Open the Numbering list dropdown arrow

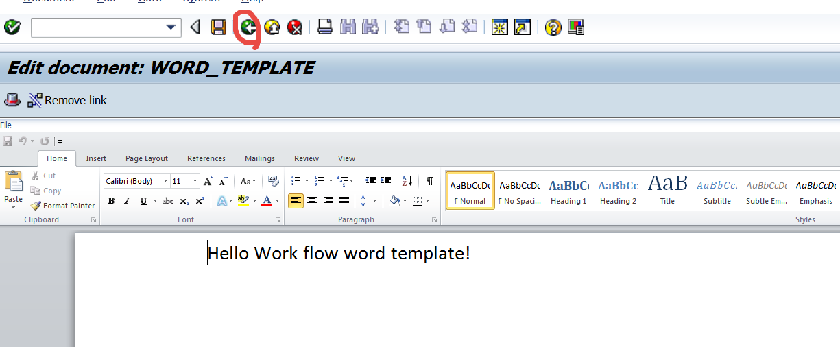(330, 181)
